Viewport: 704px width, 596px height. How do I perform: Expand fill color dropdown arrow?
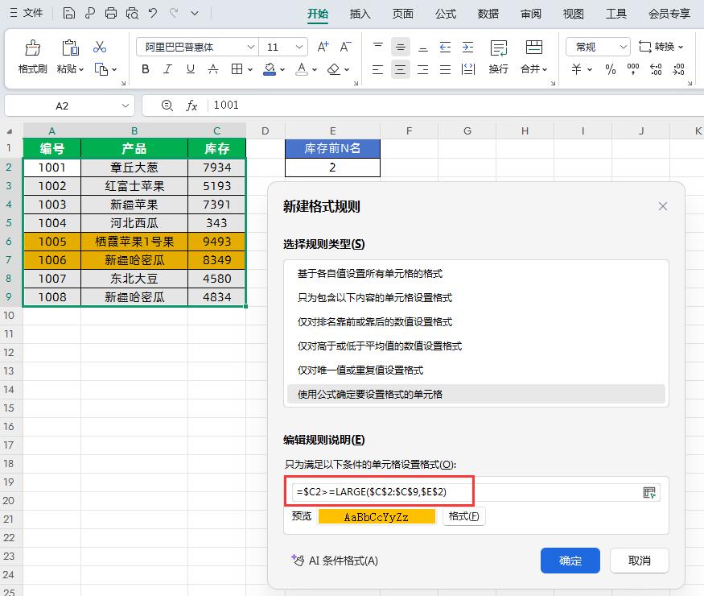click(x=282, y=70)
